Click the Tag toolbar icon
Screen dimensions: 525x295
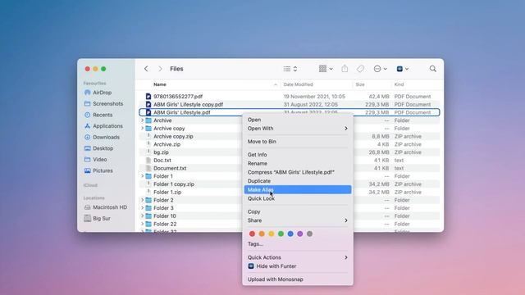360,69
